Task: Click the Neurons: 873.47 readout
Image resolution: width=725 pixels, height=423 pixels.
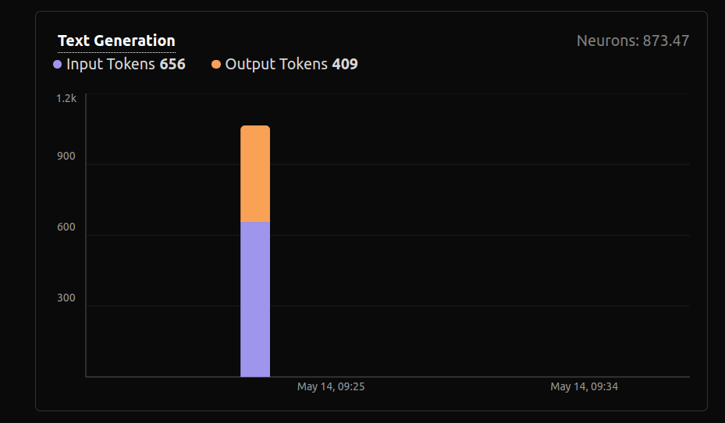Action: pos(633,41)
